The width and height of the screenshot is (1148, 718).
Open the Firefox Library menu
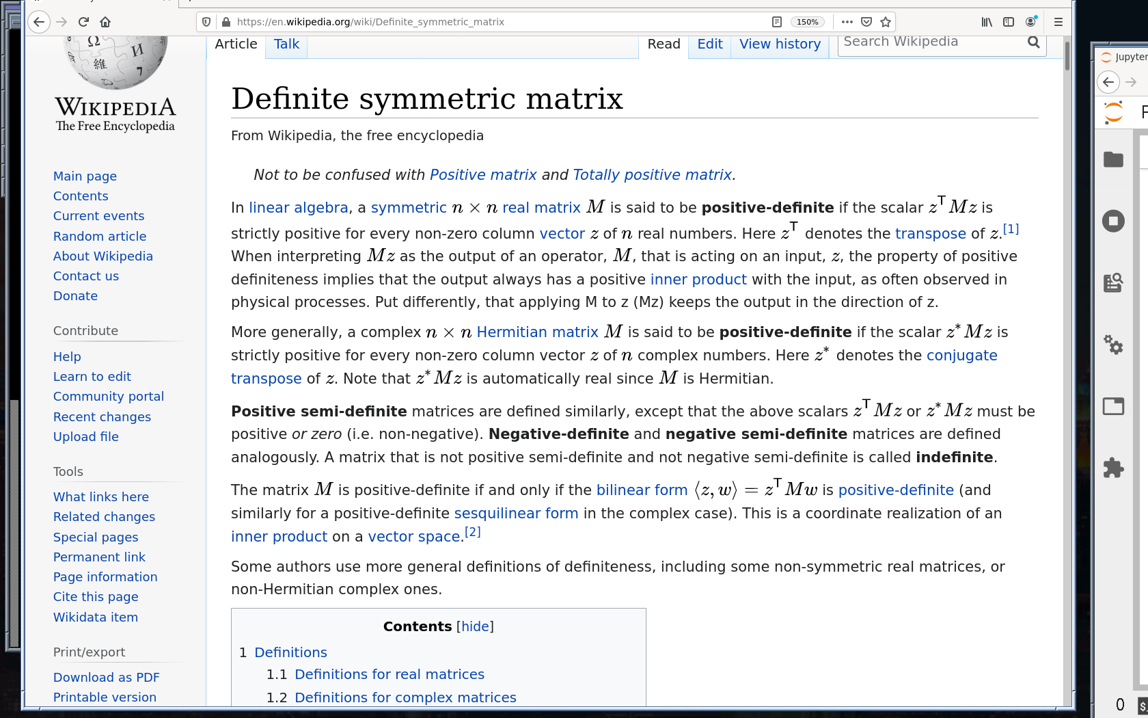pos(987,22)
